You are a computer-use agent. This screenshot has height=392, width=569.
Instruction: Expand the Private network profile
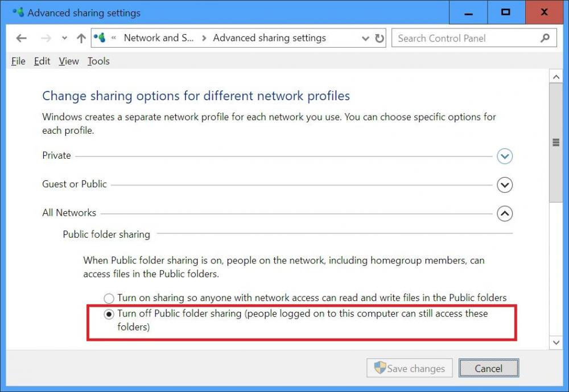(x=504, y=156)
